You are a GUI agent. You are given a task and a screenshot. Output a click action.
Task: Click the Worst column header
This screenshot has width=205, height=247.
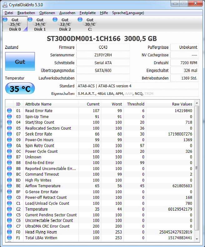click(x=112, y=104)
